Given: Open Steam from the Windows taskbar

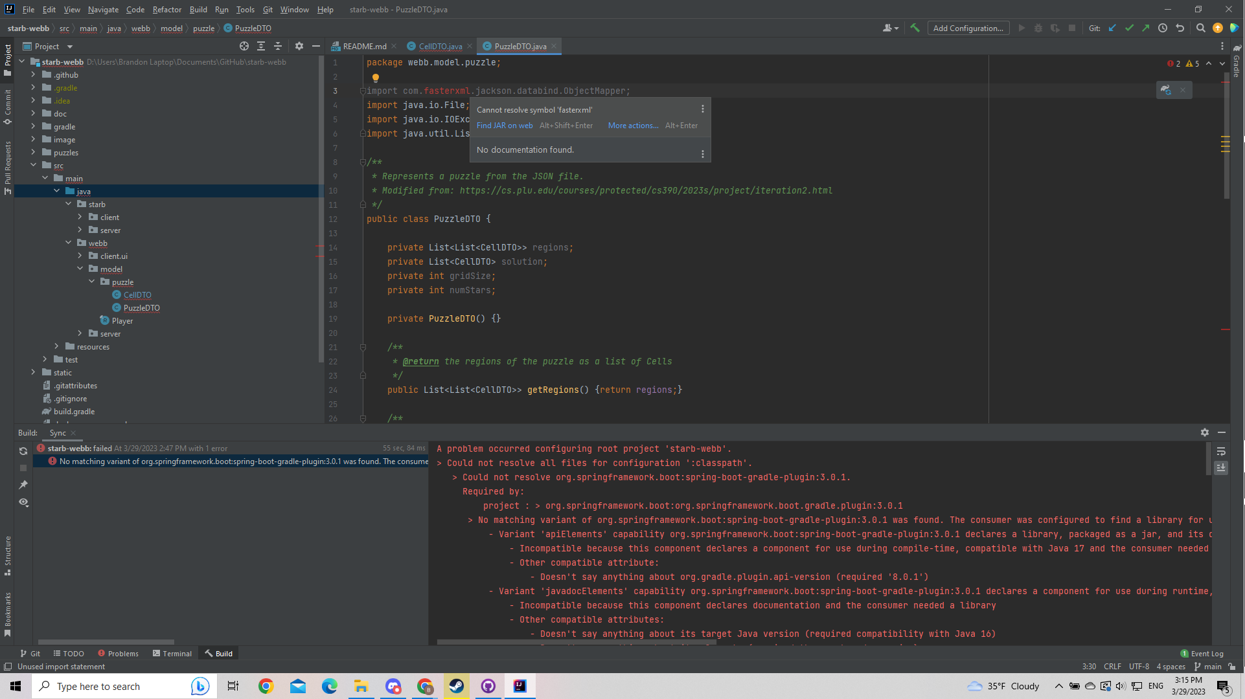Looking at the screenshot, I should point(457,686).
